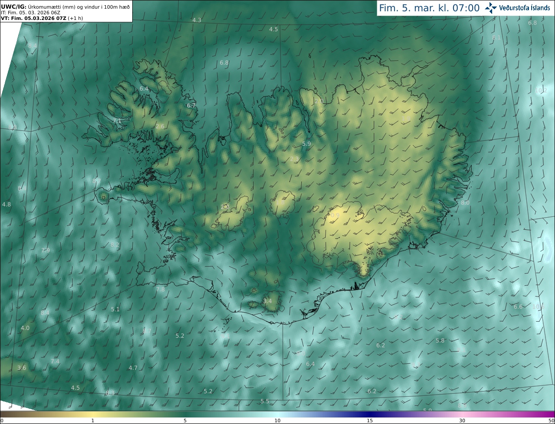Click the Veðurstofa Íslands logo icon

tap(491, 7)
